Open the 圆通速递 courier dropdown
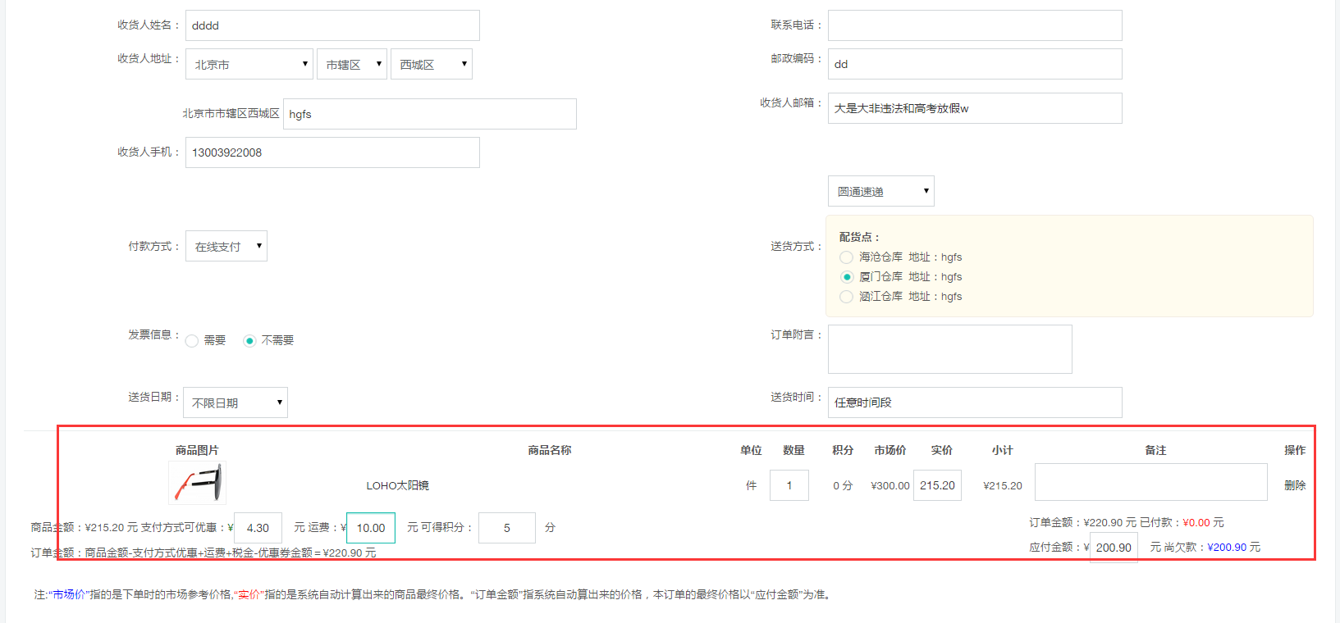 pyautogui.click(x=880, y=191)
